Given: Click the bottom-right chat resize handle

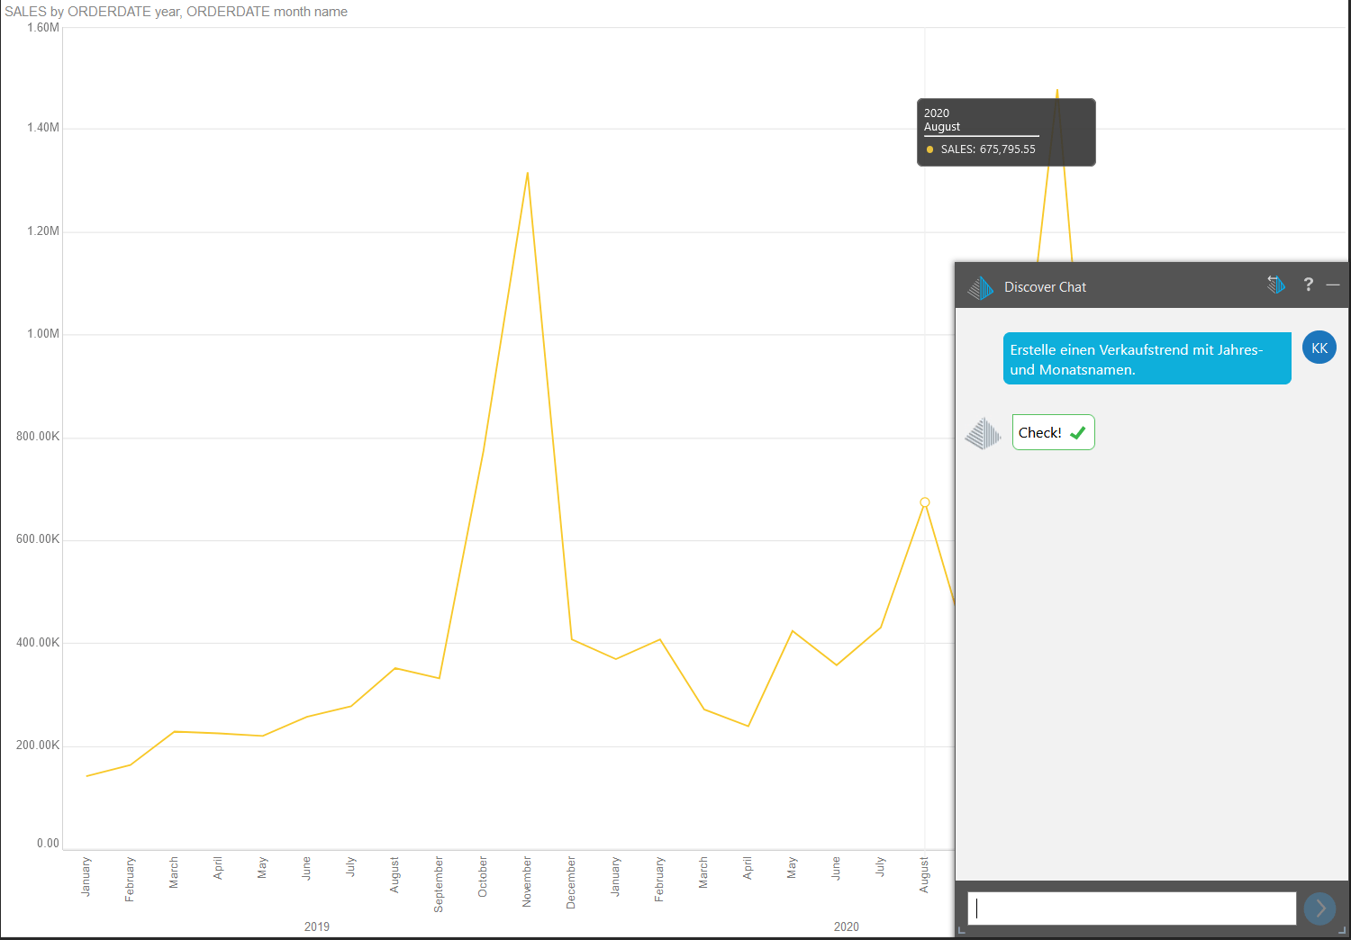Looking at the screenshot, I should (x=1341, y=929).
